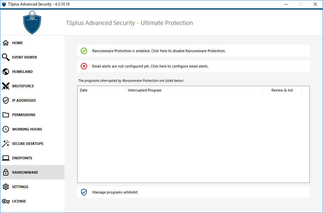Click the Permissions folder icon
Screen dimensions: 323x213
click(6, 115)
